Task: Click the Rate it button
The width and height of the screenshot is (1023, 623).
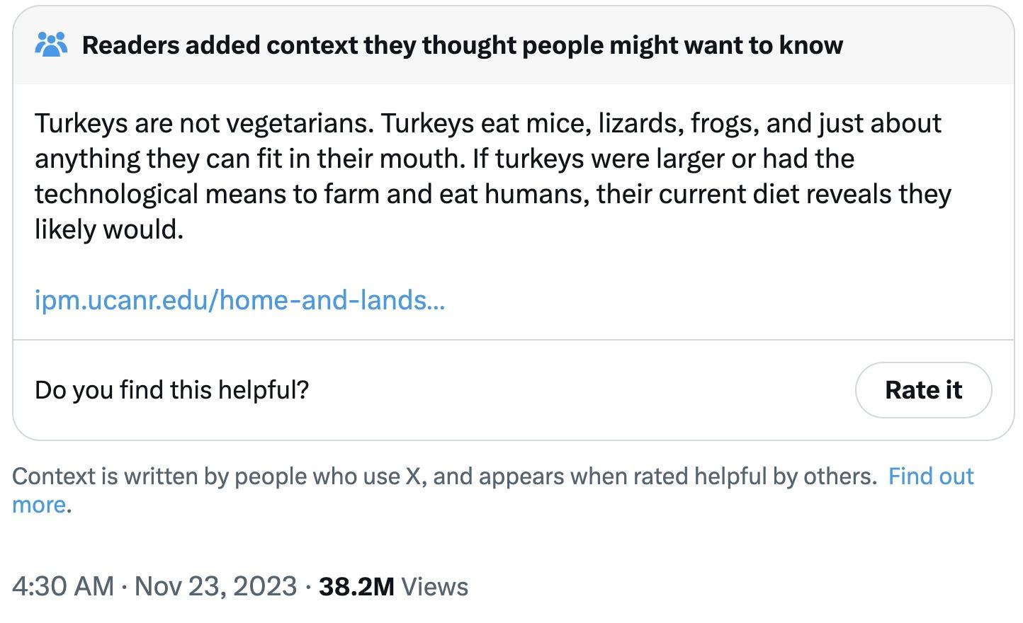Action: pos(923,389)
